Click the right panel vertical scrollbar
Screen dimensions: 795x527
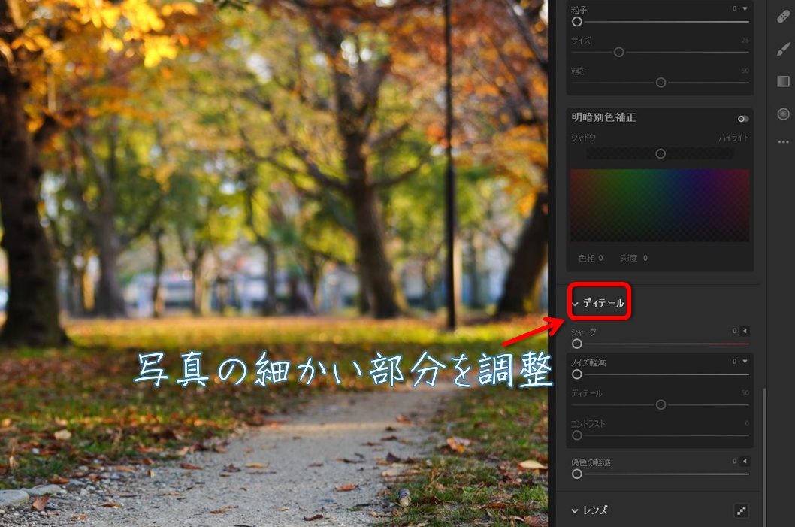(764, 451)
